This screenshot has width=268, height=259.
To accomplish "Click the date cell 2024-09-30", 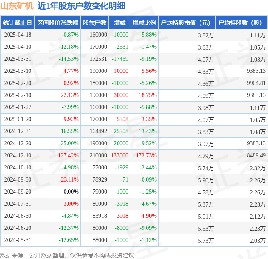I will pos(18,179).
